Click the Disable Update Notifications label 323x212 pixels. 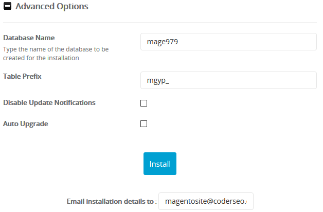(49, 102)
